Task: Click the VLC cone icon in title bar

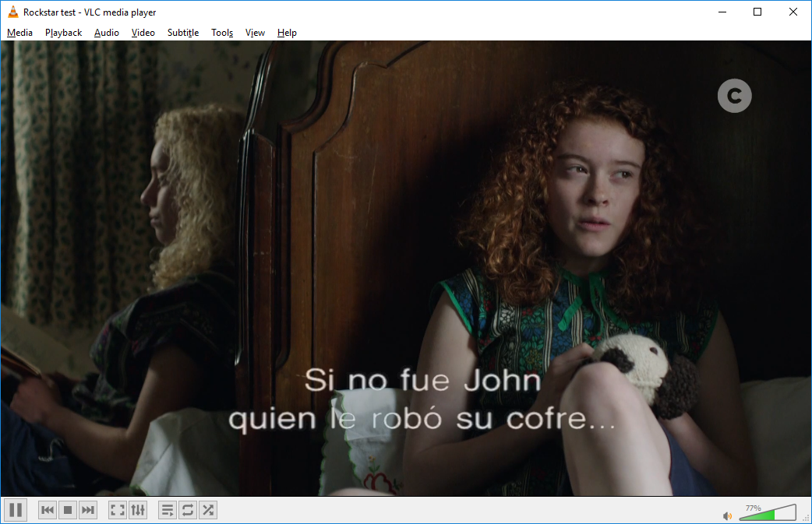Action: pyautogui.click(x=13, y=12)
